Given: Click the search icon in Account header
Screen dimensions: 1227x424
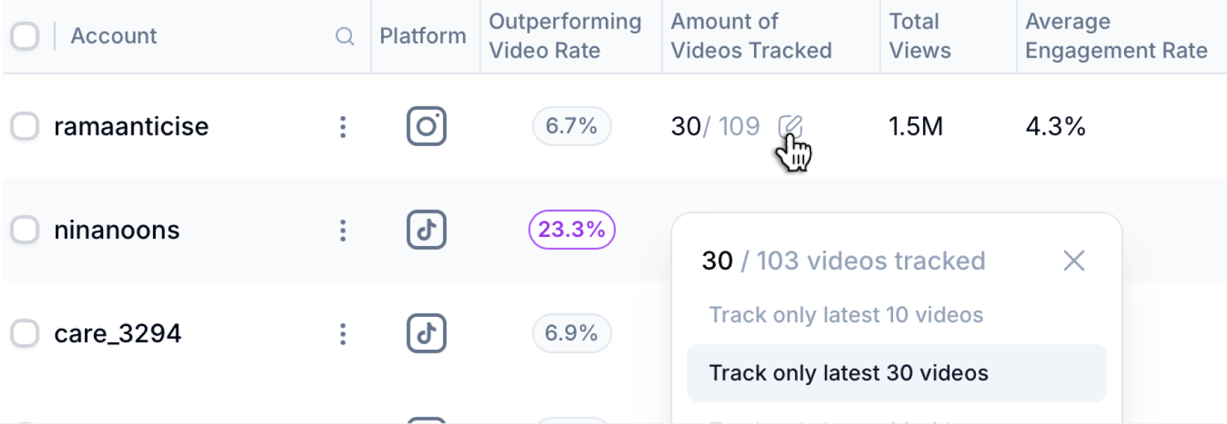Looking at the screenshot, I should coord(344,36).
